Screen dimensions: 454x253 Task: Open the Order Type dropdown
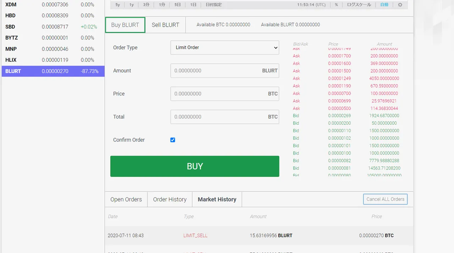(225, 47)
